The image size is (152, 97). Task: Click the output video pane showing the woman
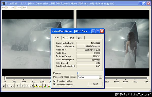112,43
